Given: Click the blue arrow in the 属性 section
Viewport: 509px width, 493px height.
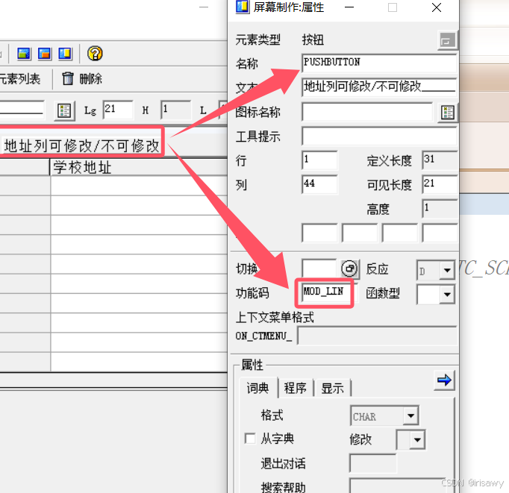Looking at the screenshot, I should [x=444, y=380].
